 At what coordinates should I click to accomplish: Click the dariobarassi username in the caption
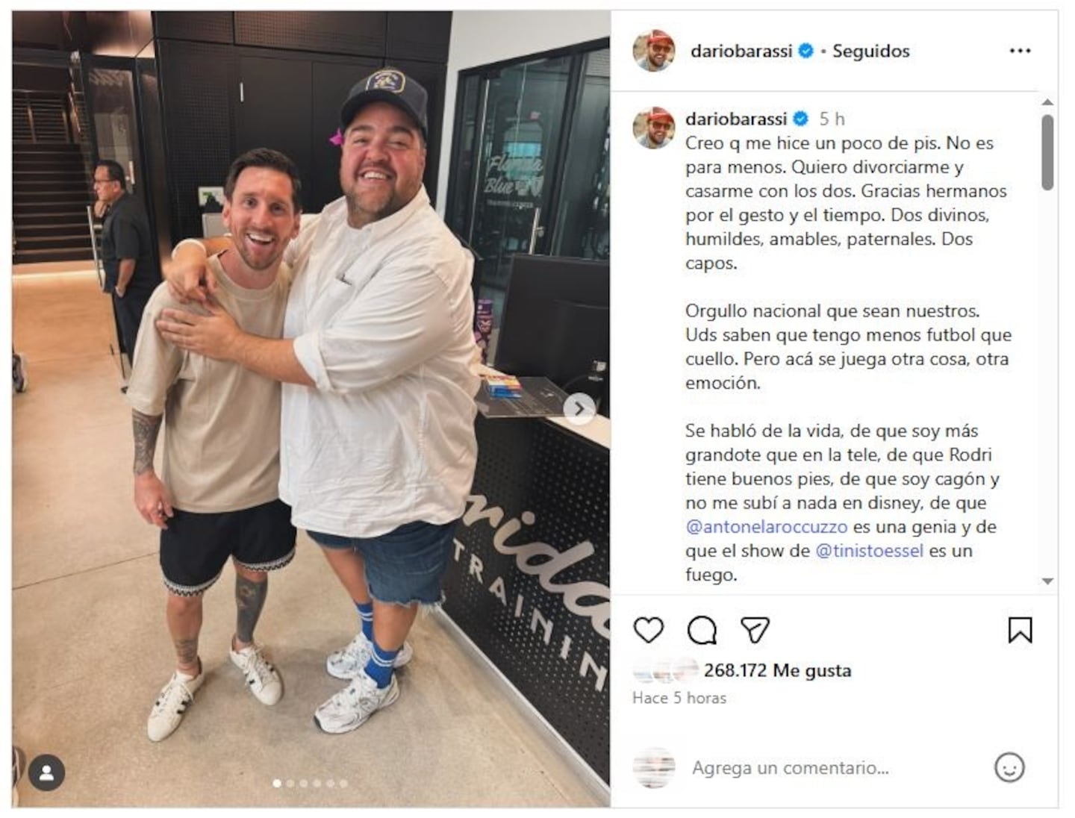click(x=736, y=119)
